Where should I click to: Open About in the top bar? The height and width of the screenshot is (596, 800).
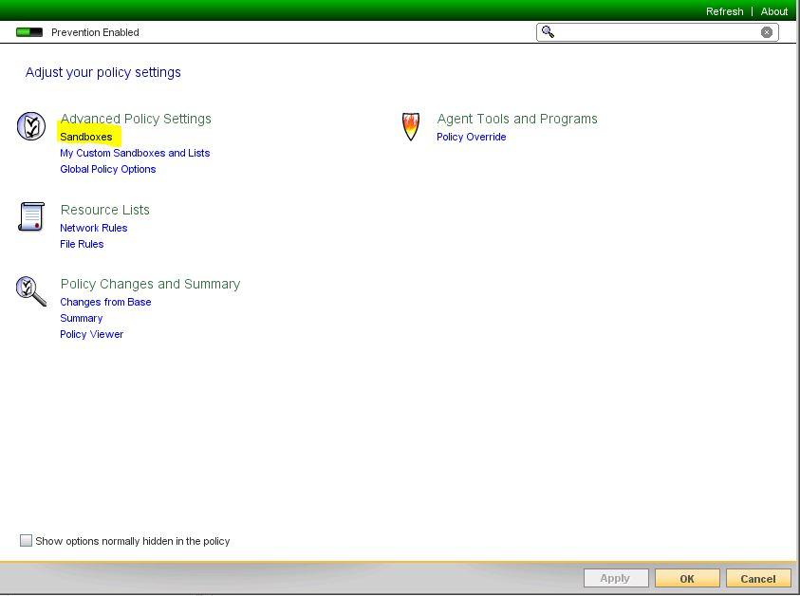(774, 11)
